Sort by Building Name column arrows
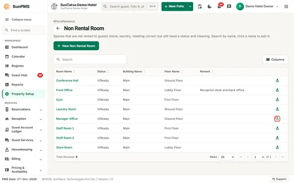Image resolution: width=294 pixels, height=183 pixels. click(x=144, y=72)
